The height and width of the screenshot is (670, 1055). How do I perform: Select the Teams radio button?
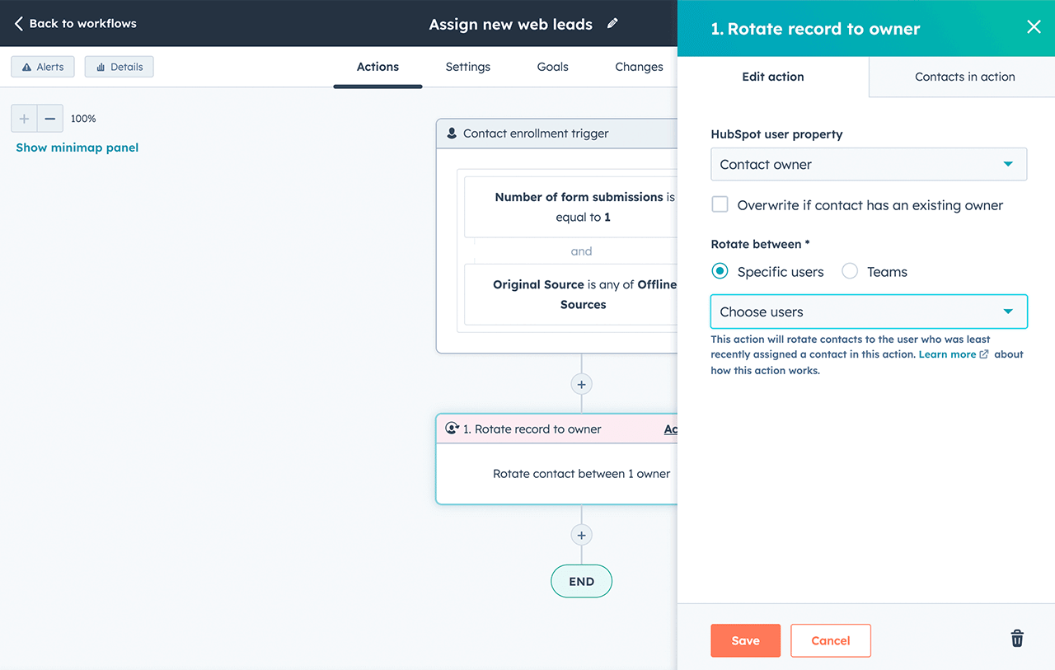pyautogui.click(x=850, y=271)
